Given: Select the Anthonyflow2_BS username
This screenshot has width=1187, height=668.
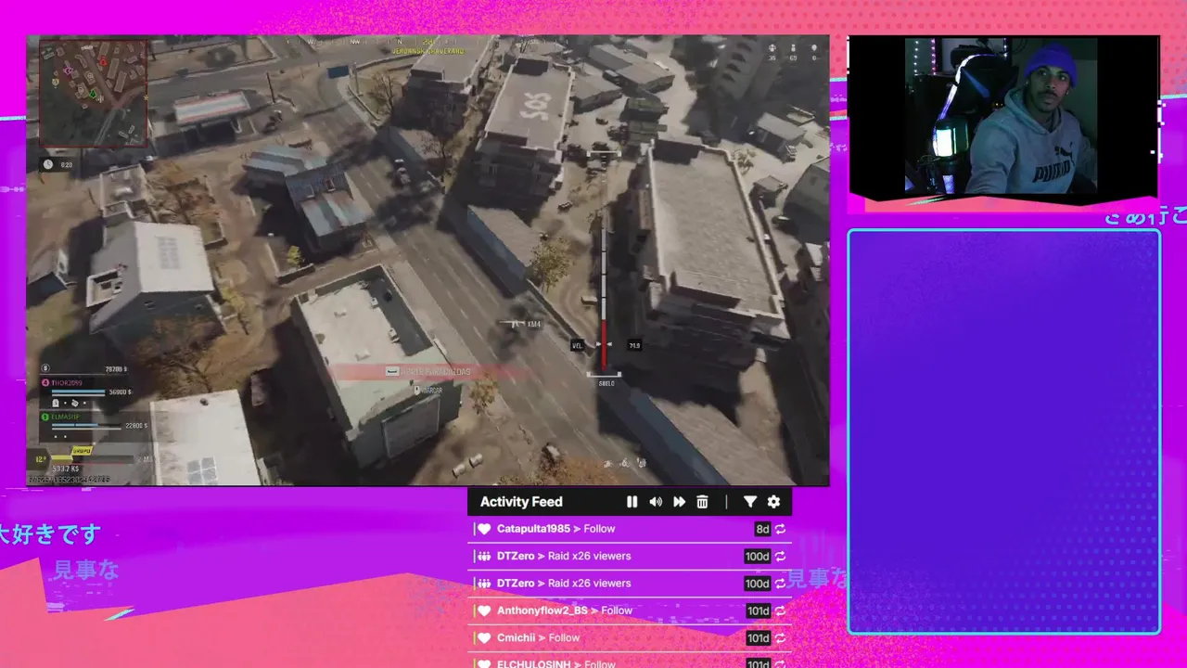Looking at the screenshot, I should pos(542,610).
